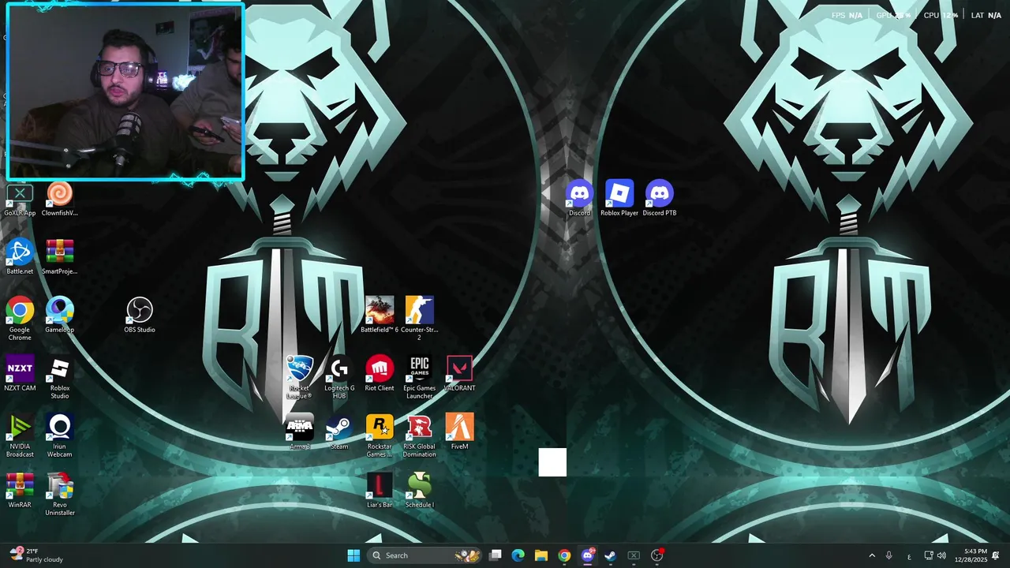The image size is (1010, 568).
Task: Open the GoXLR App desktop shortcut
Action: pos(20,200)
